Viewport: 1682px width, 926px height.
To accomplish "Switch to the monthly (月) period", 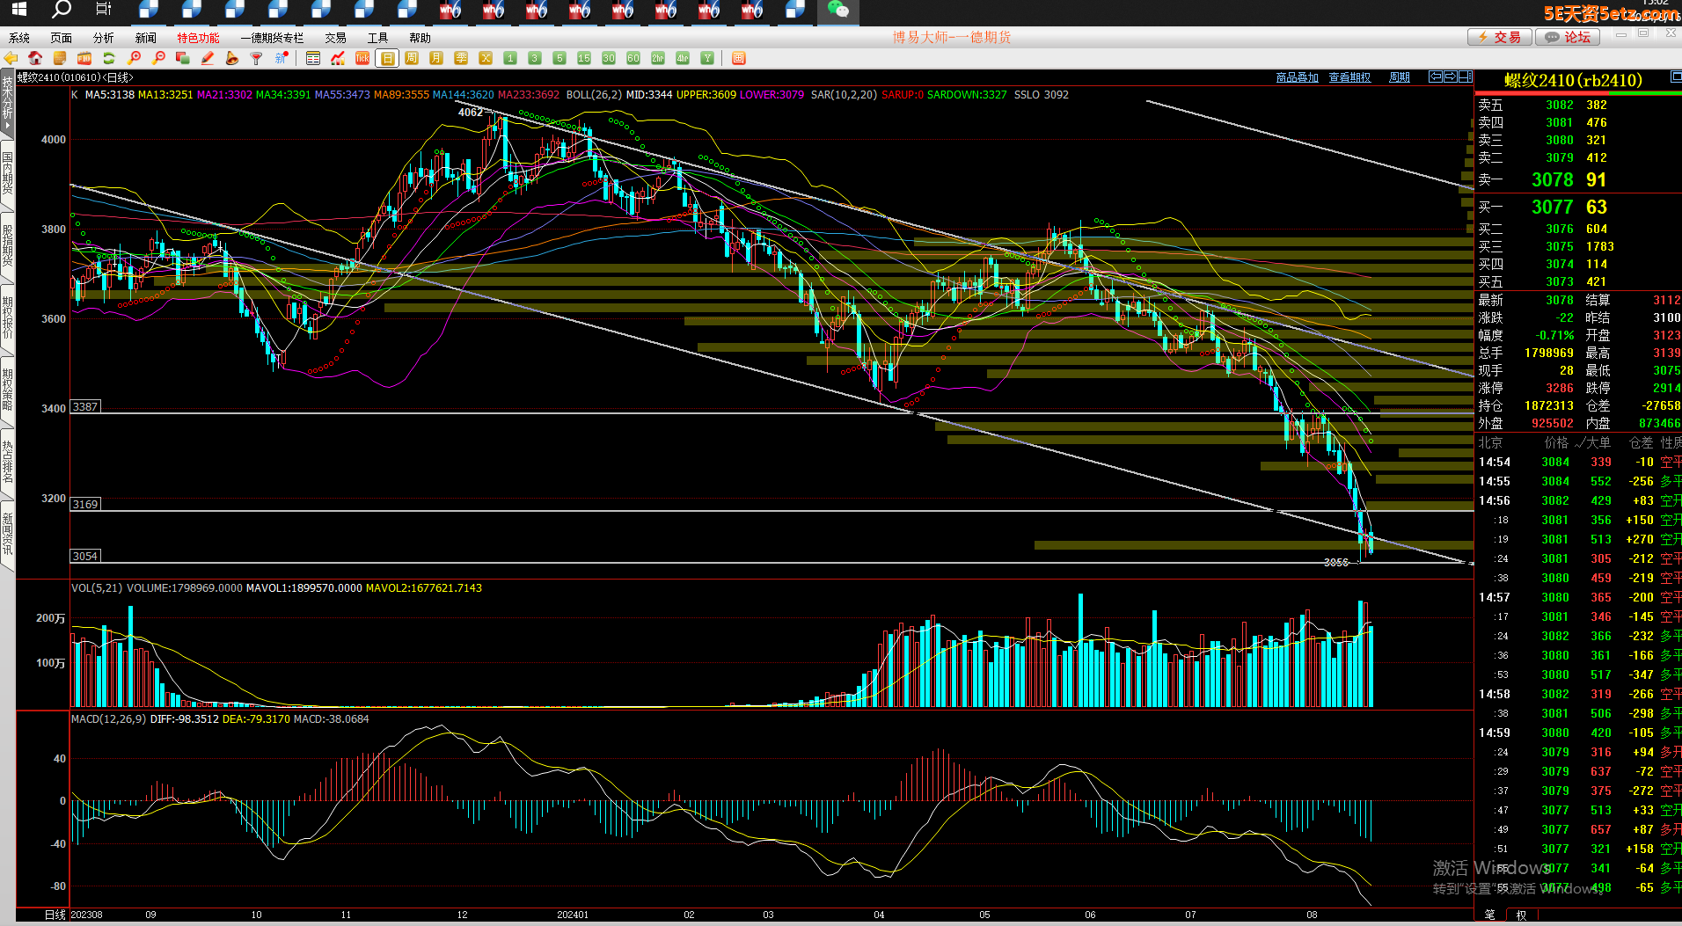I will click(x=436, y=58).
